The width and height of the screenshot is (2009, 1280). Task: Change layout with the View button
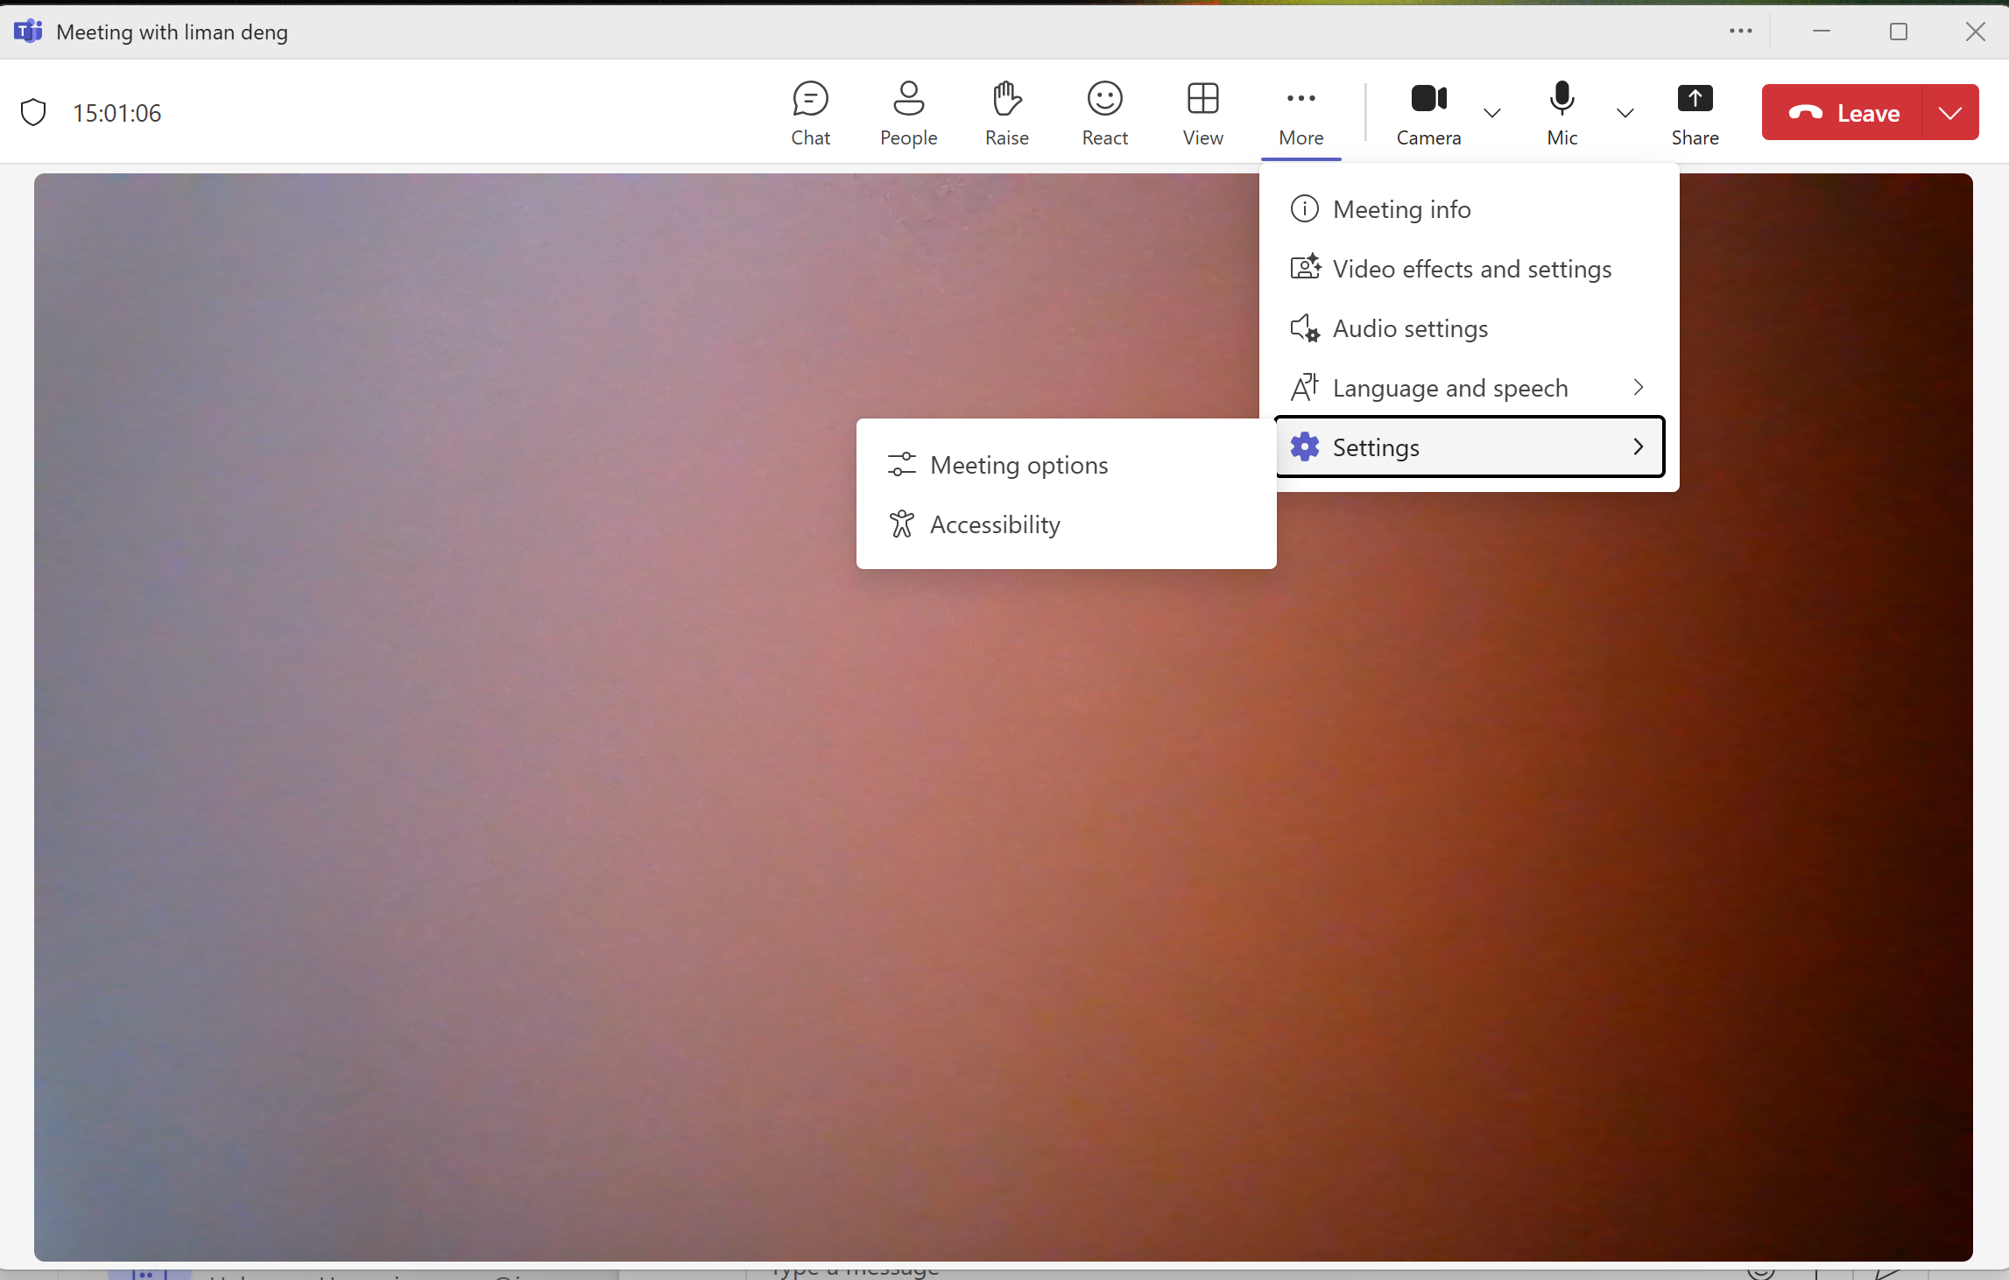click(x=1202, y=113)
